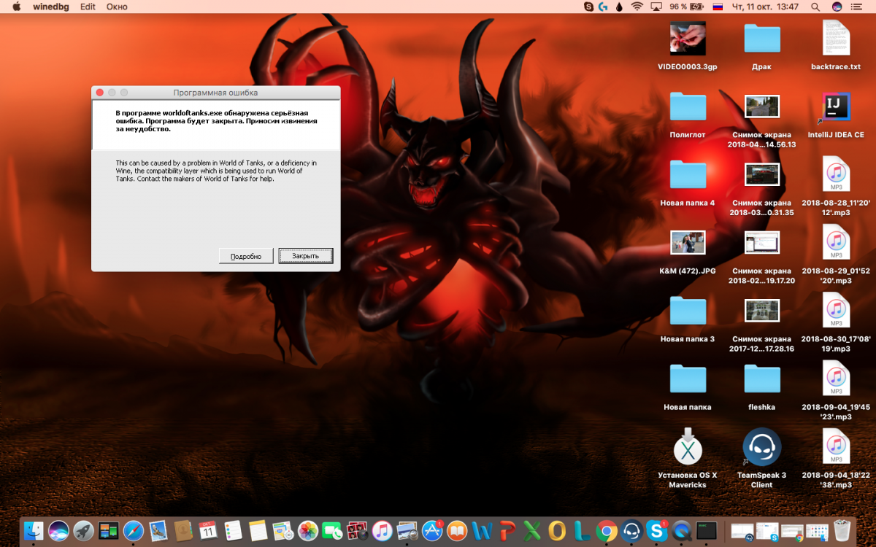Image resolution: width=876 pixels, height=547 pixels.
Task: Select the Полиглот folder on desktop
Action: [x=688, y=114]
